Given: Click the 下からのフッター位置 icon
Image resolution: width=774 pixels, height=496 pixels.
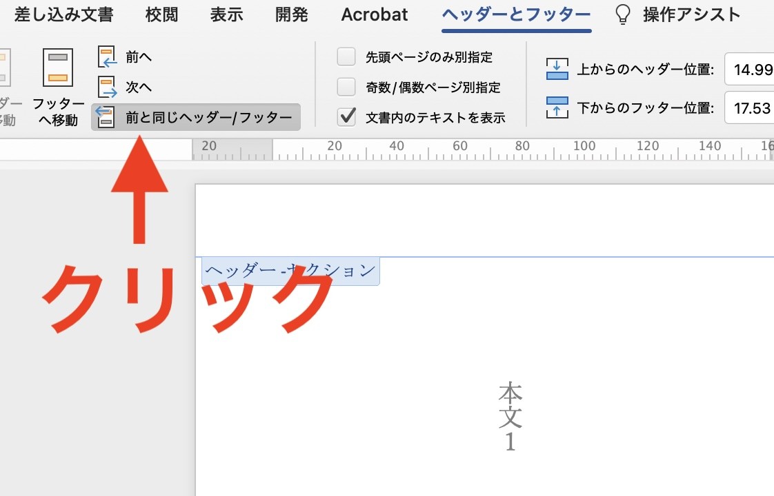Looking at the screenshot, I should [x=557, y=107].
